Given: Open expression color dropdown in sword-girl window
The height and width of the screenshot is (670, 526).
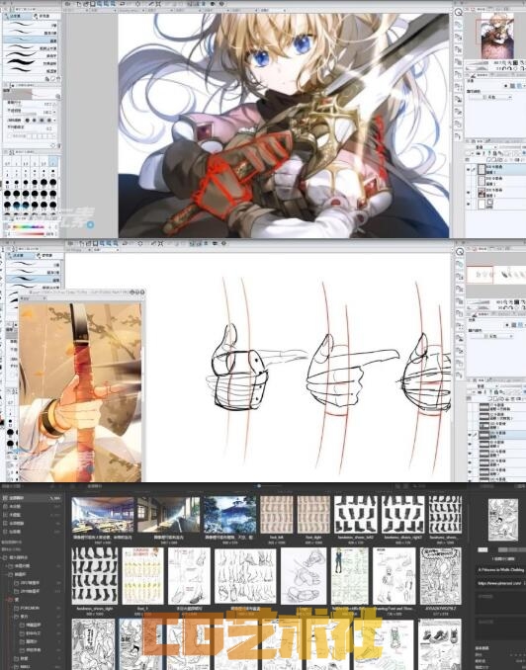Looking at the screenshot, I should tap(490, 98).
